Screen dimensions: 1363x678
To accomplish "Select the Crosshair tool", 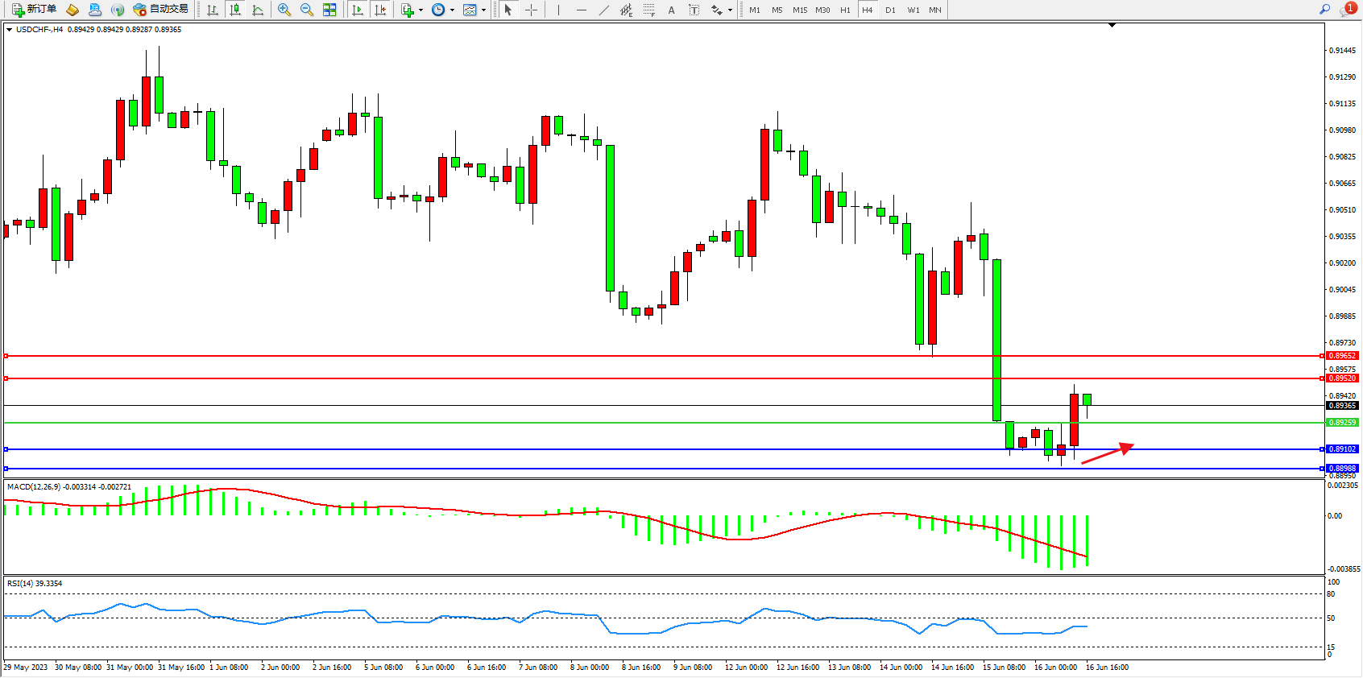I will [532, 10].
